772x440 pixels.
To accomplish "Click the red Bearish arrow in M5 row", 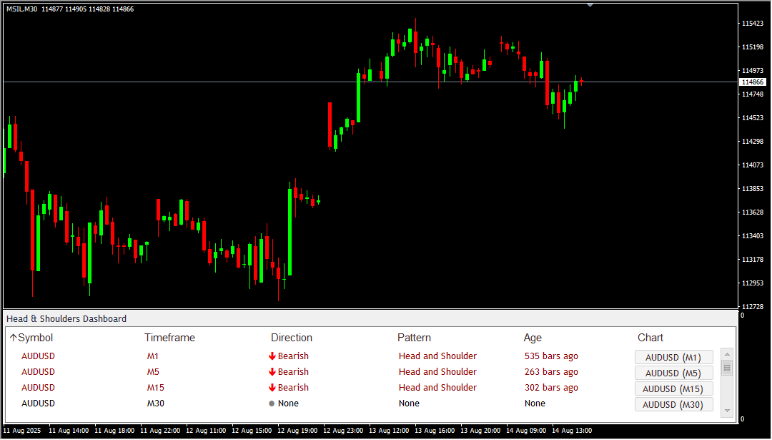I will click(272, 372).
